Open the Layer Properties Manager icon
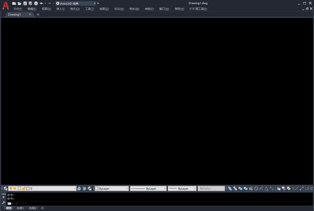Screen dimensions: 314x211 [5, 188]
